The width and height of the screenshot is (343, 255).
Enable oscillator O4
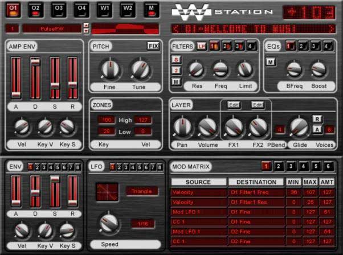81,10
